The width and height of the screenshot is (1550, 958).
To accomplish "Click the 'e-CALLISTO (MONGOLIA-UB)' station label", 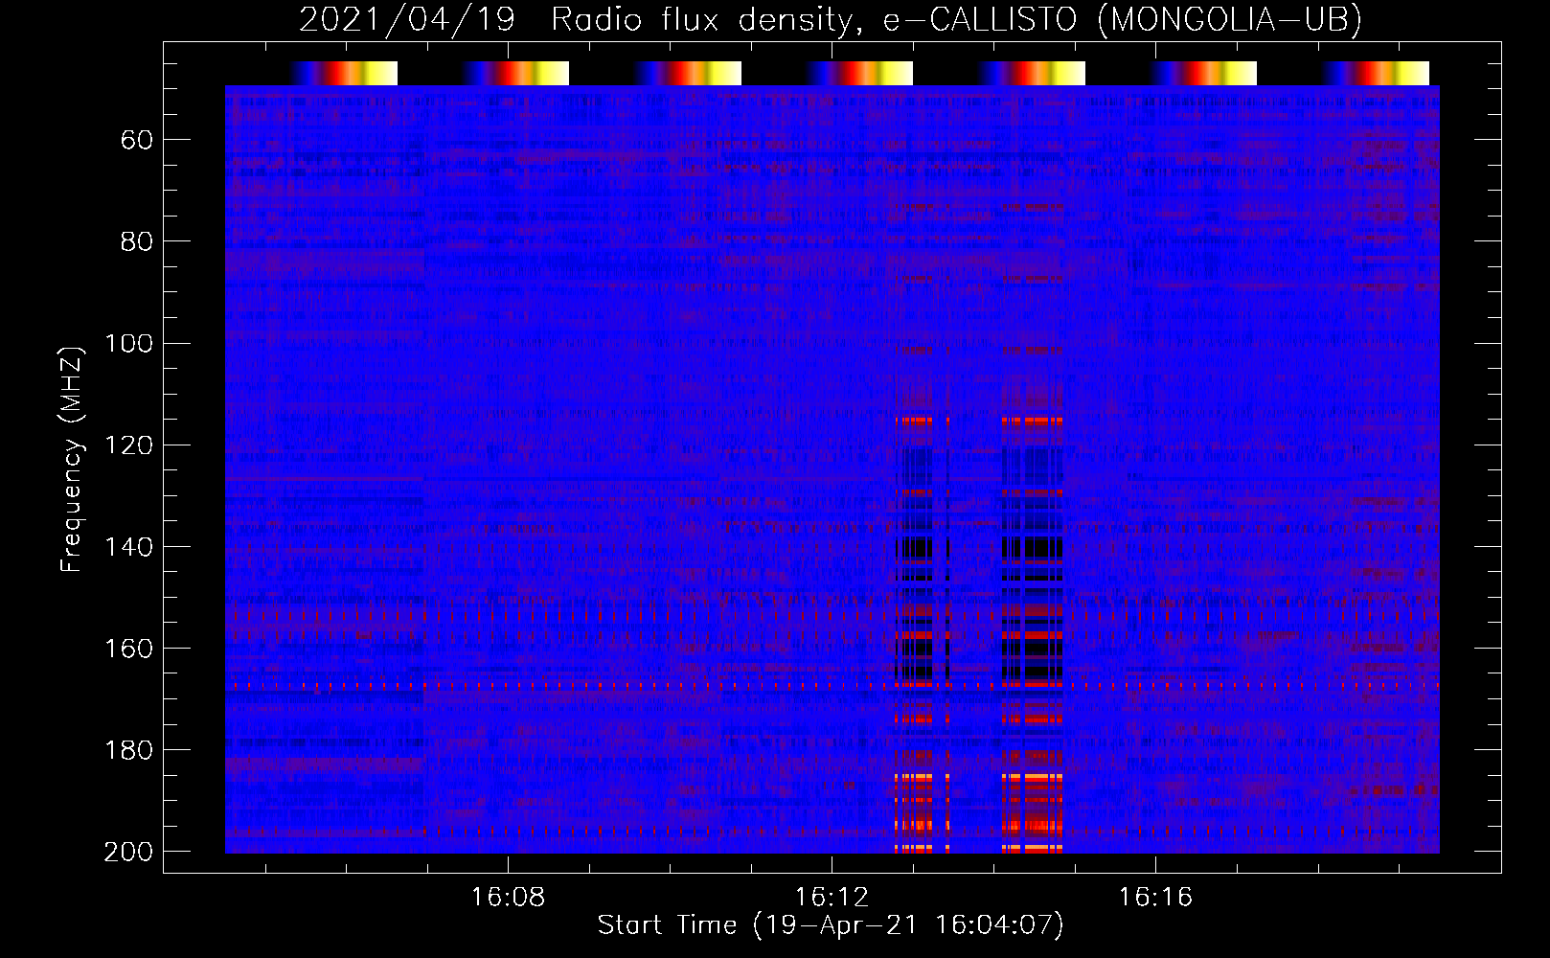I will pos(1123,19).
